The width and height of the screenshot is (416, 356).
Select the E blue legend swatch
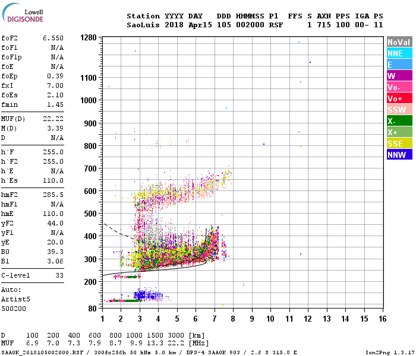[399, 65]
